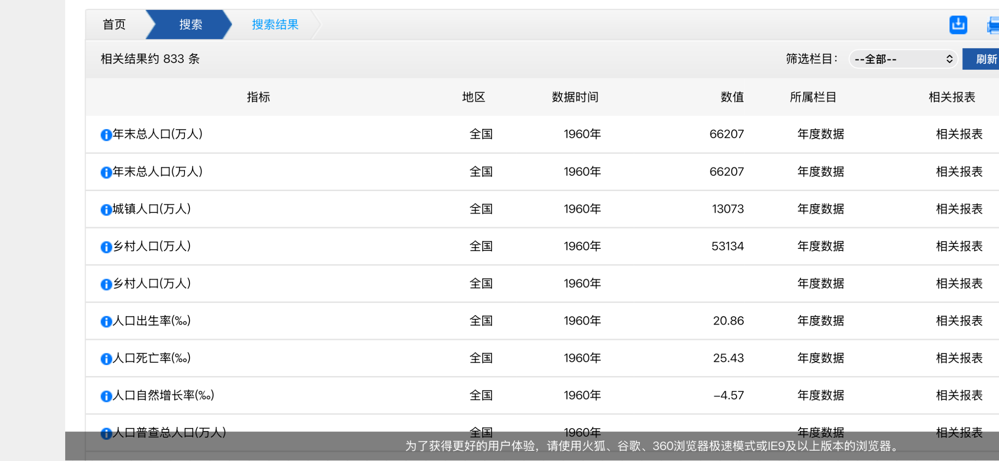Click the 人口死亡率(‰) indicator name
999x461 pixels.
click(151, 358)
